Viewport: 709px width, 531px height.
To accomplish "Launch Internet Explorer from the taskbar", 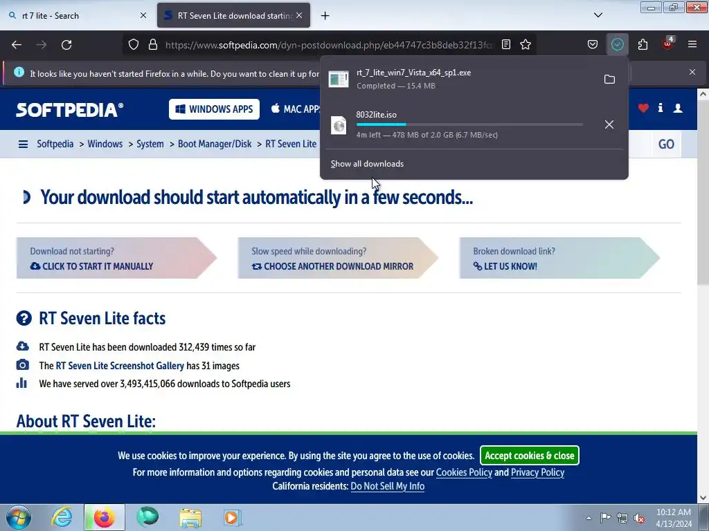I will 62,517.
